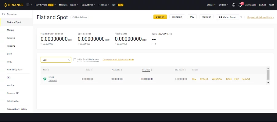Click the Pay button
Image resolution: width=277 pixels, height=122 pixels.
point(192,17)
